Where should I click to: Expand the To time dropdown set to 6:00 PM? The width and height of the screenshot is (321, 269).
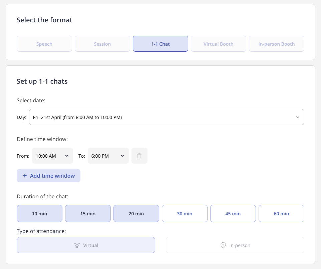108,156
